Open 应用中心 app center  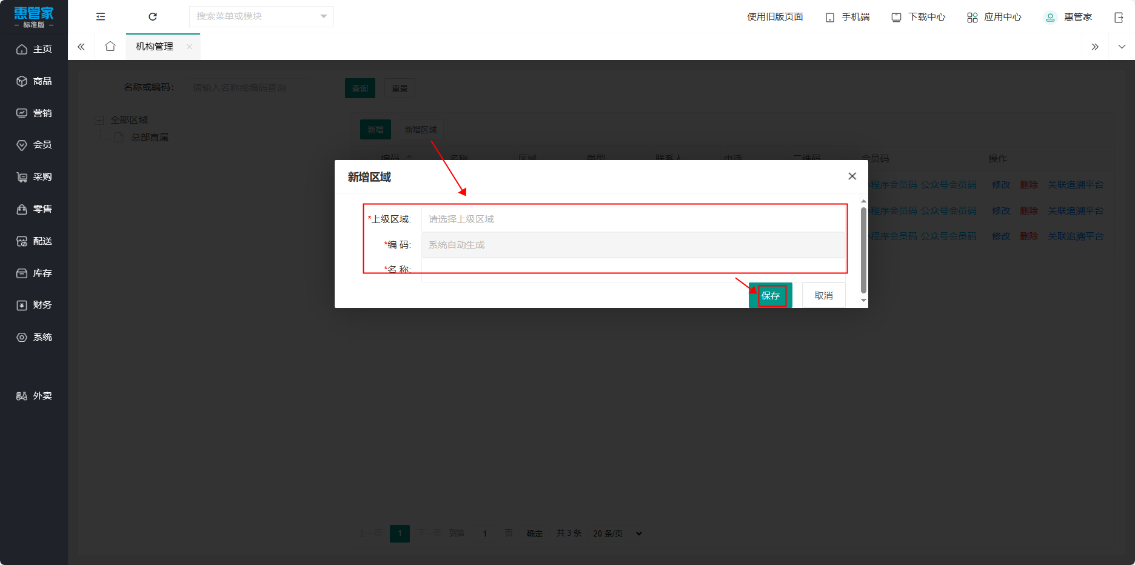[x=994, y=17]
